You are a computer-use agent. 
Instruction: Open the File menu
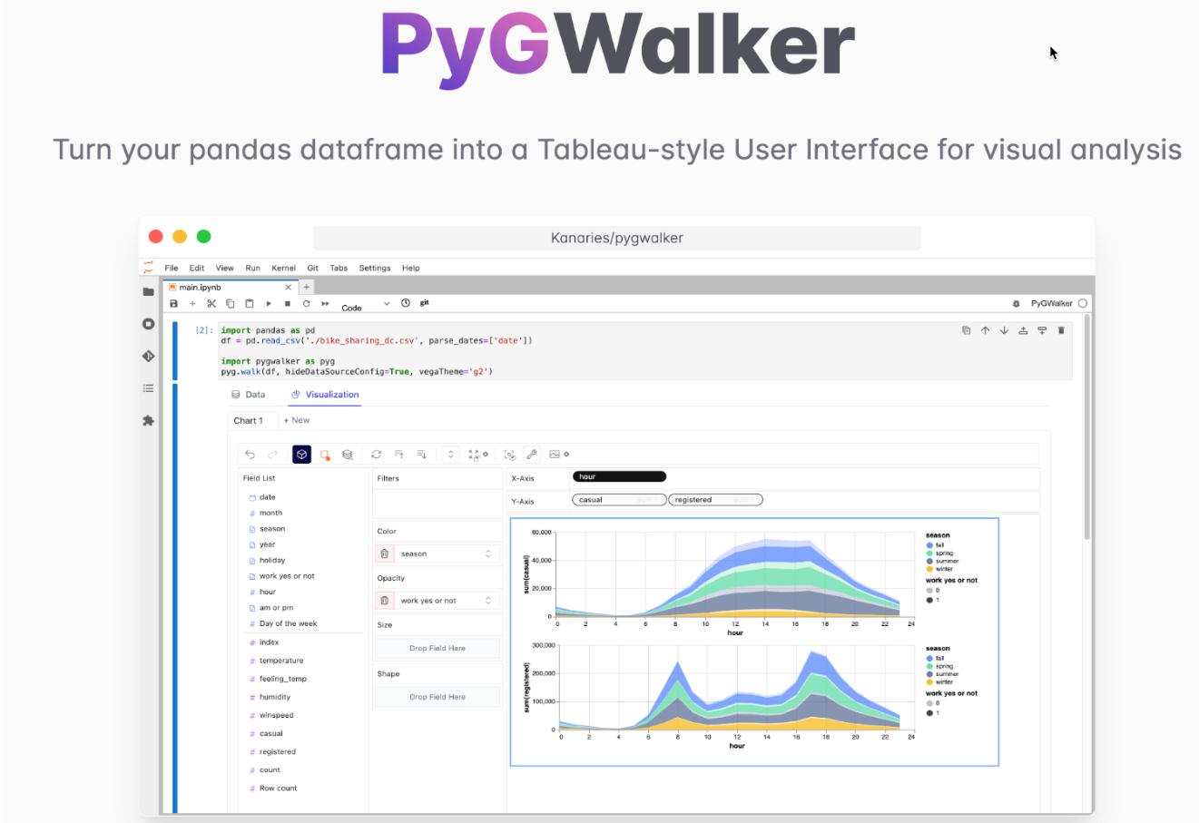(172, 269)
